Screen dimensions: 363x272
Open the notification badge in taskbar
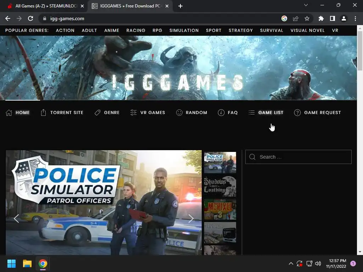click(x=353, y=263)
